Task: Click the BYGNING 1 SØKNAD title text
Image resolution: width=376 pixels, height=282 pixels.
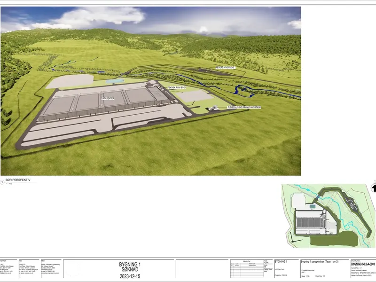Action: click(130, 267)
